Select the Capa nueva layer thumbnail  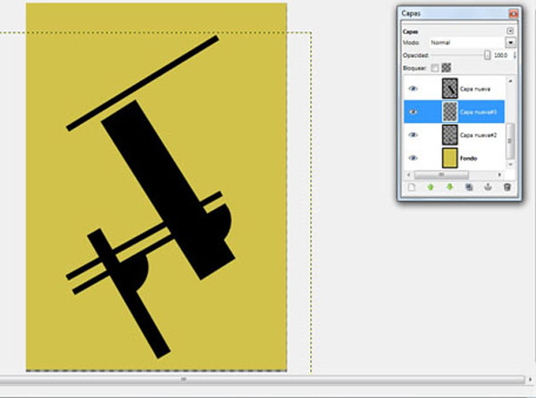[x=449, y=88]
